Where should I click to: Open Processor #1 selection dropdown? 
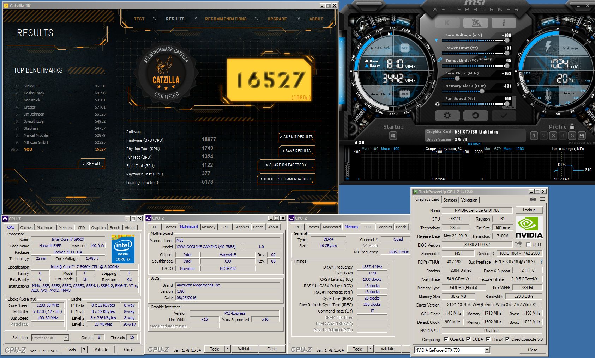point(66,338)
